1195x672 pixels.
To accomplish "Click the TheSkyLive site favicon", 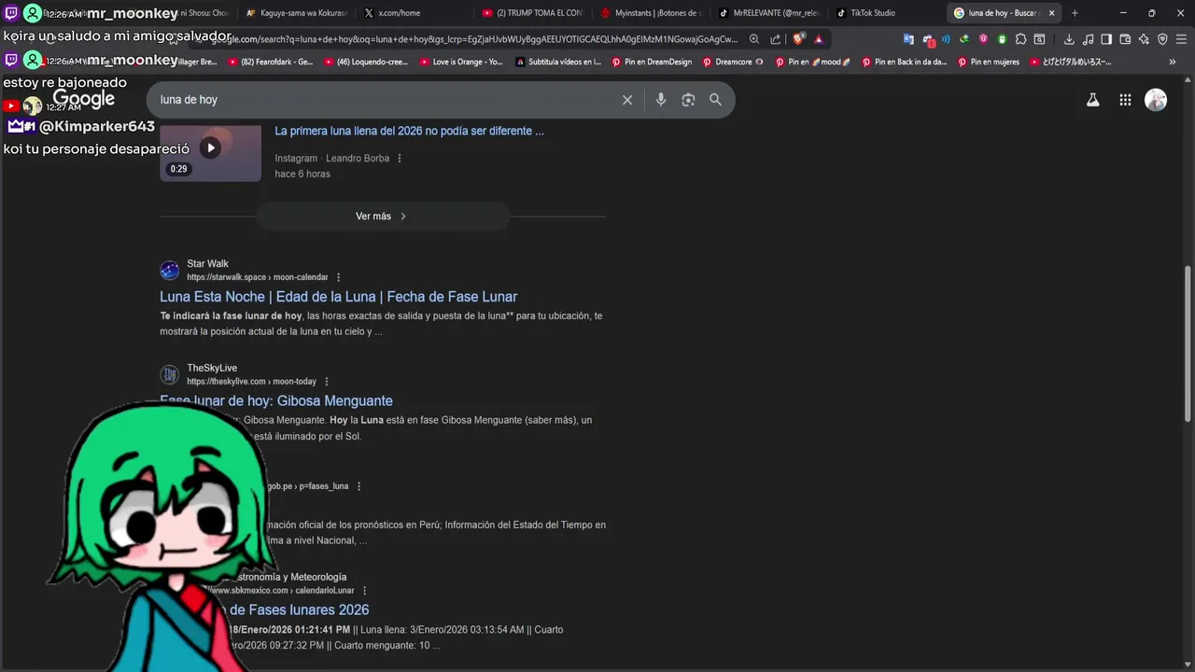I will (x=169, y=375).
